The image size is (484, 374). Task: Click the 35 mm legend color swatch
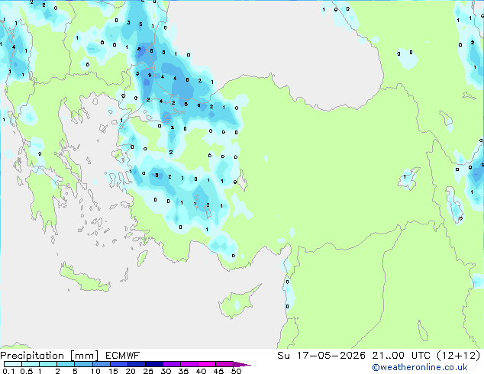point(189,364)
